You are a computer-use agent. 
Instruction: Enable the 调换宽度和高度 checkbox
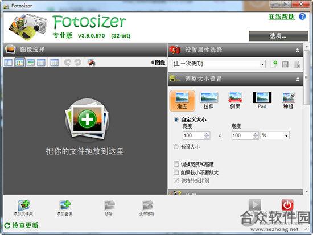[176, 164]
